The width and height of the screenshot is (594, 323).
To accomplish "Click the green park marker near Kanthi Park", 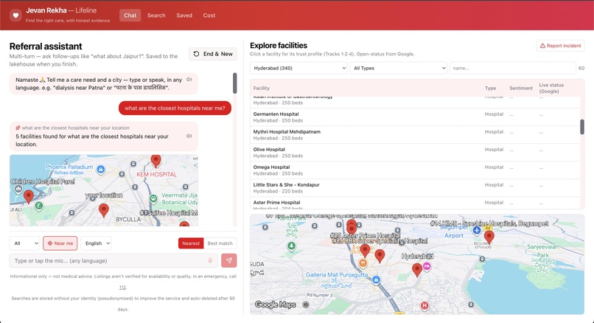I will pyautogui.click(x=291, y=246).
